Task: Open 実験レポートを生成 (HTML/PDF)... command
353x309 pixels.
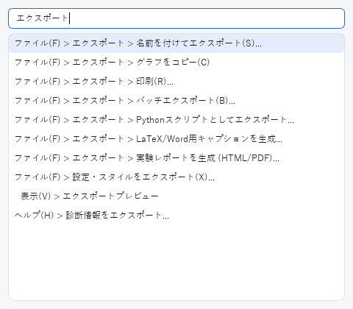Action: 176,158
